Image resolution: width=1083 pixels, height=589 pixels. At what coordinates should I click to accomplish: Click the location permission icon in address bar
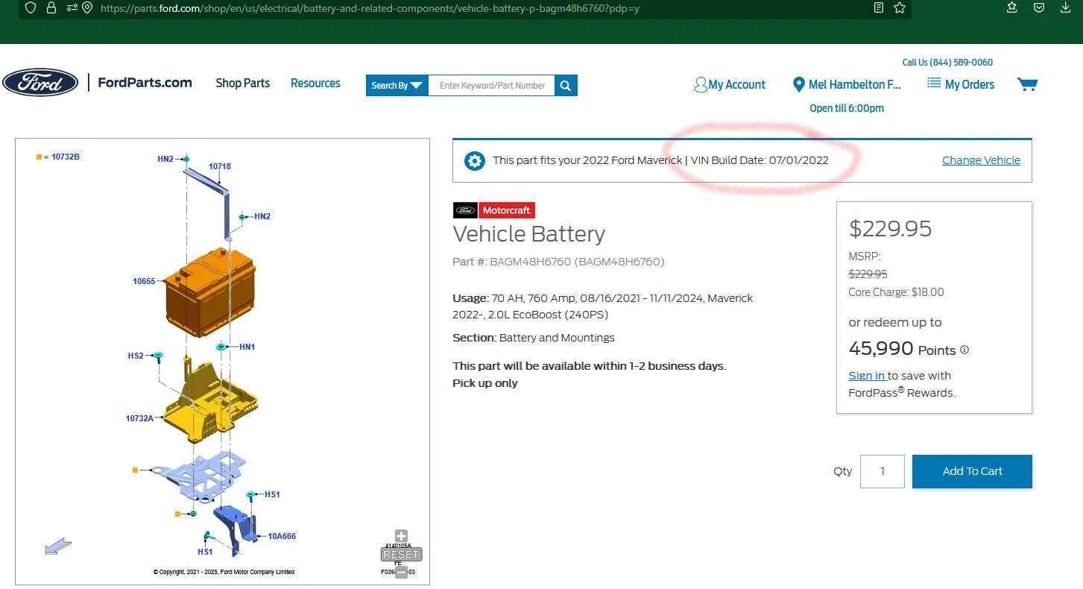pyautogui.click(x=87, y=7)
